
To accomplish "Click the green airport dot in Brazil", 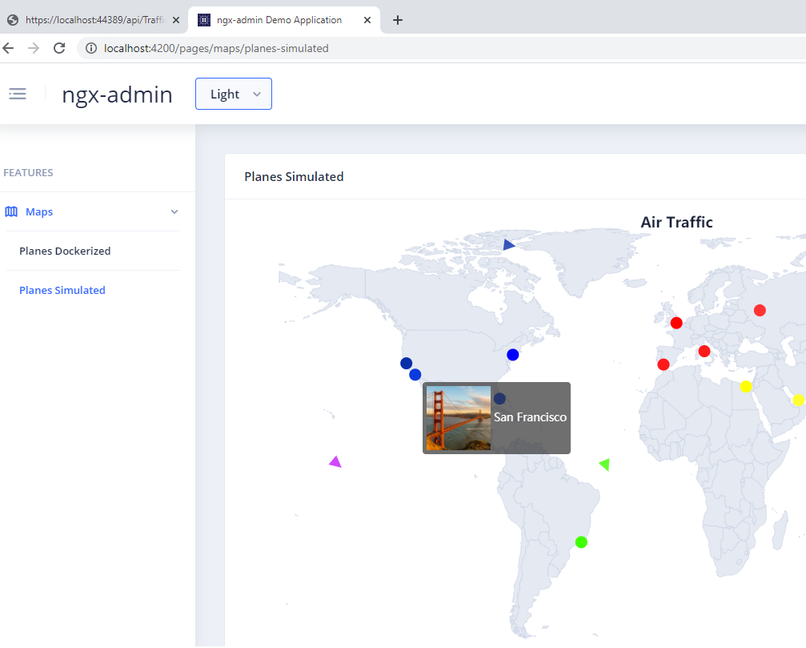I will 581,542.
